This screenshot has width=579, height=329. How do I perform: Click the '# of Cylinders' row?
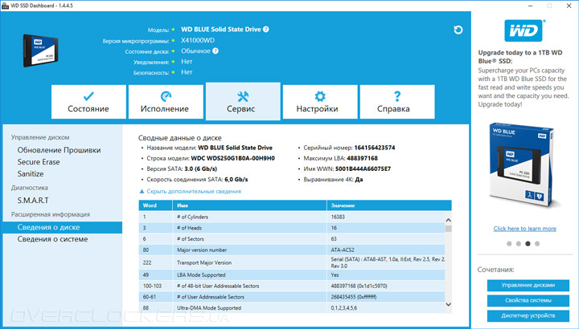pyautogui.click(x=292, y=217)
